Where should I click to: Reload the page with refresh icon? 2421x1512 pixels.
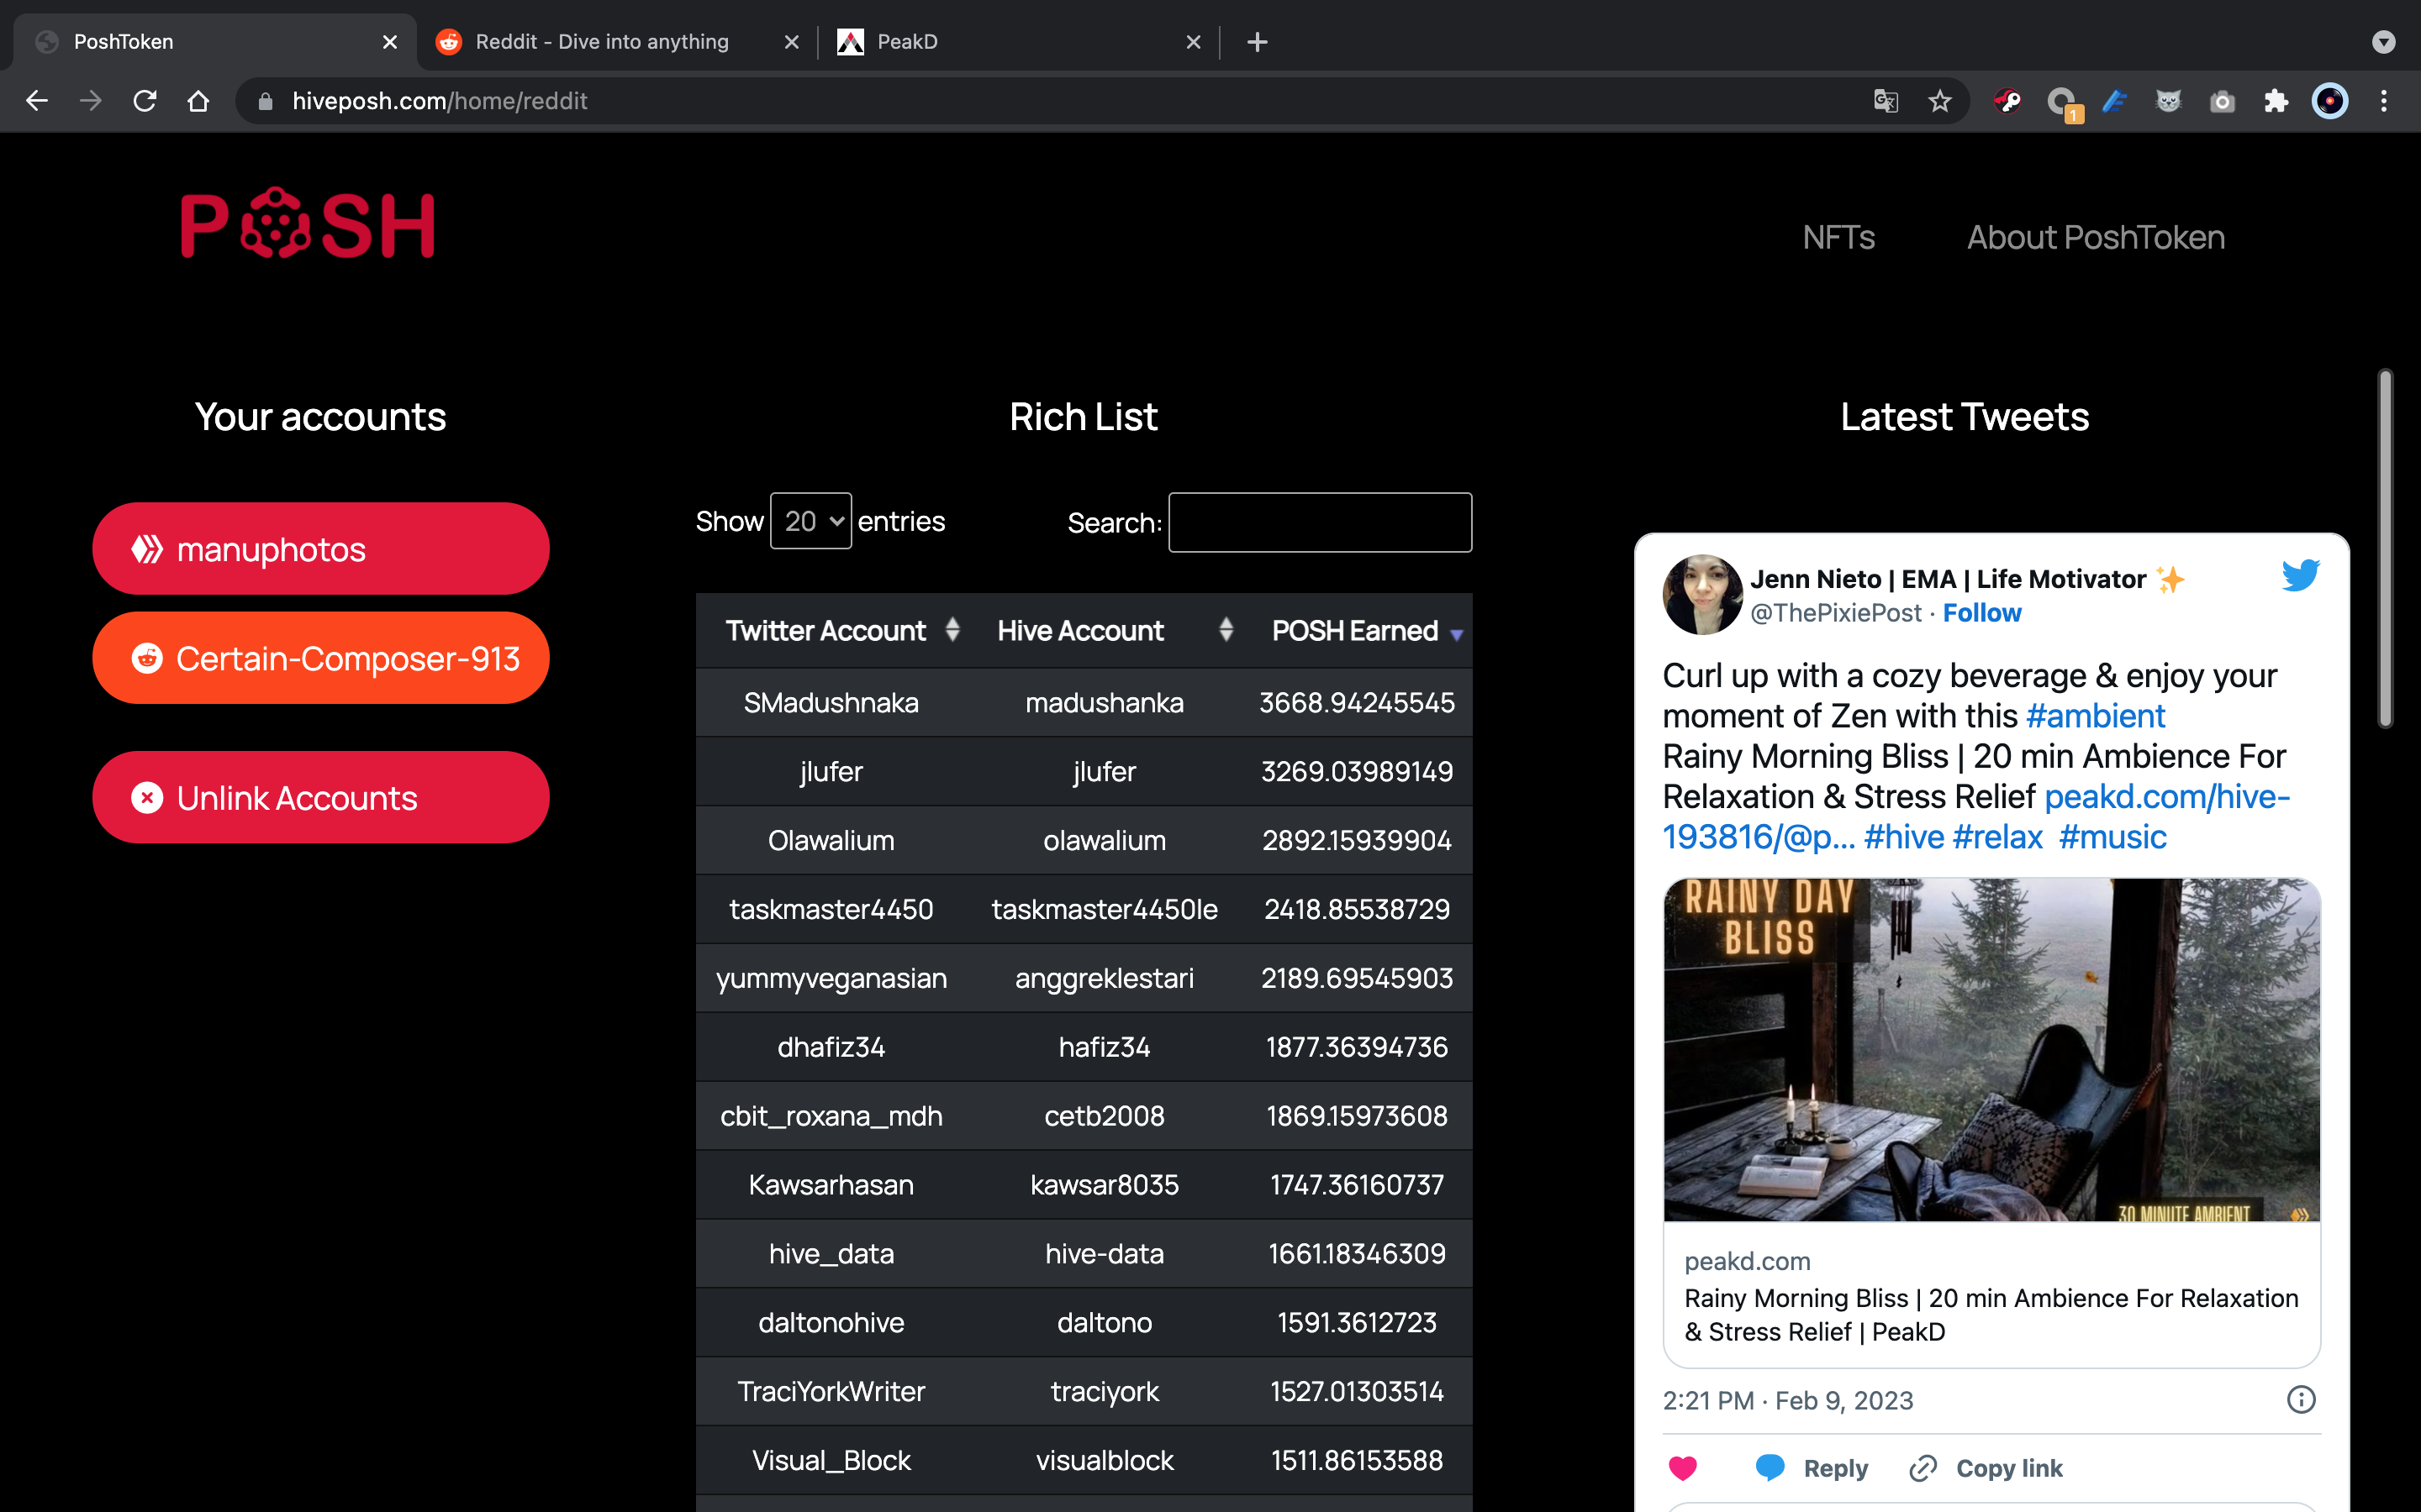[x=145, y=101]
